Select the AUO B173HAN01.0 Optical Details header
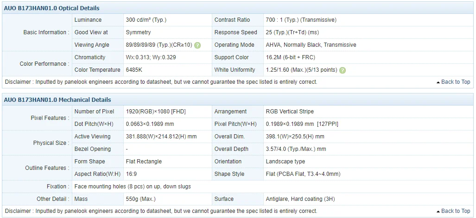The image size is (476, 218). tap(51, 8)
